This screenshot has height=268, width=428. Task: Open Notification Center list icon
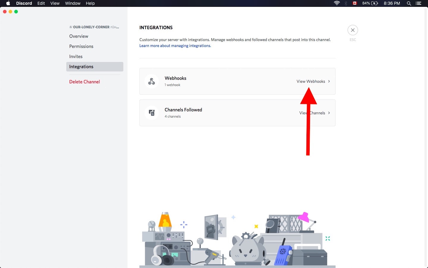tap(418, 3)
